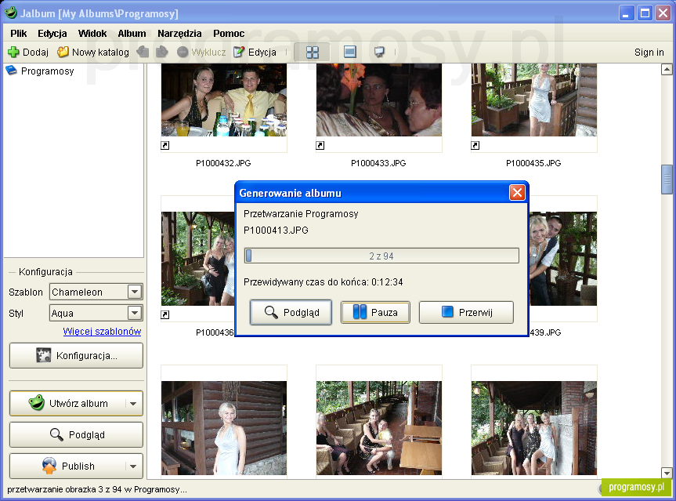Click the Edycja pencil toolbar icon
This screenshot has width=676, height=501.
[x=239, y=53]
